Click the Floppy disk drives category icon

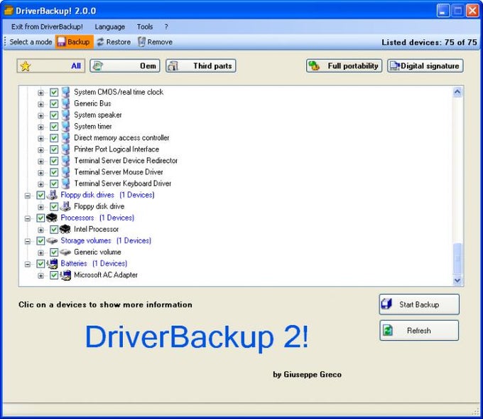point(52,195)
